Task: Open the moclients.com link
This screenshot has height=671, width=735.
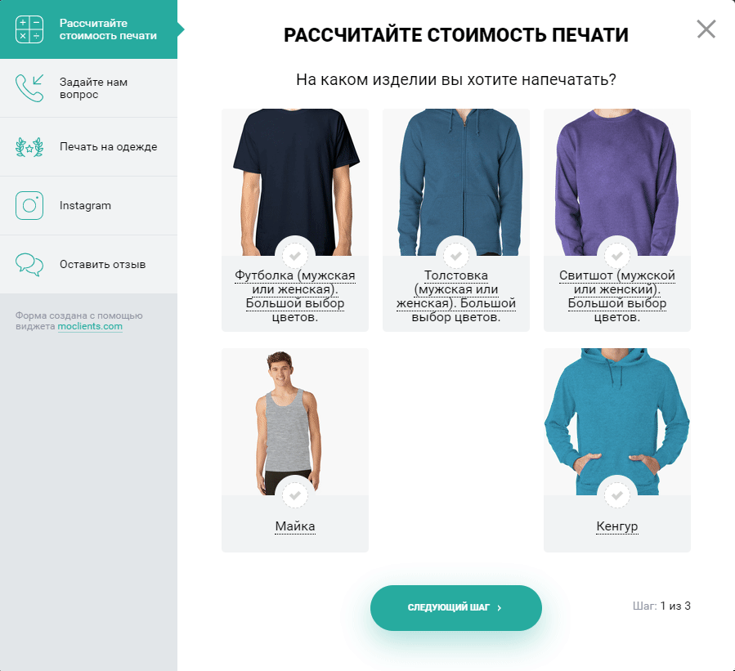Action: pyautogui.click(x=90, y=327)
